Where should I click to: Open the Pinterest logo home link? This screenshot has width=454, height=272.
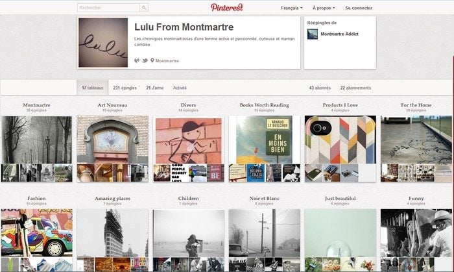point(227,8)
